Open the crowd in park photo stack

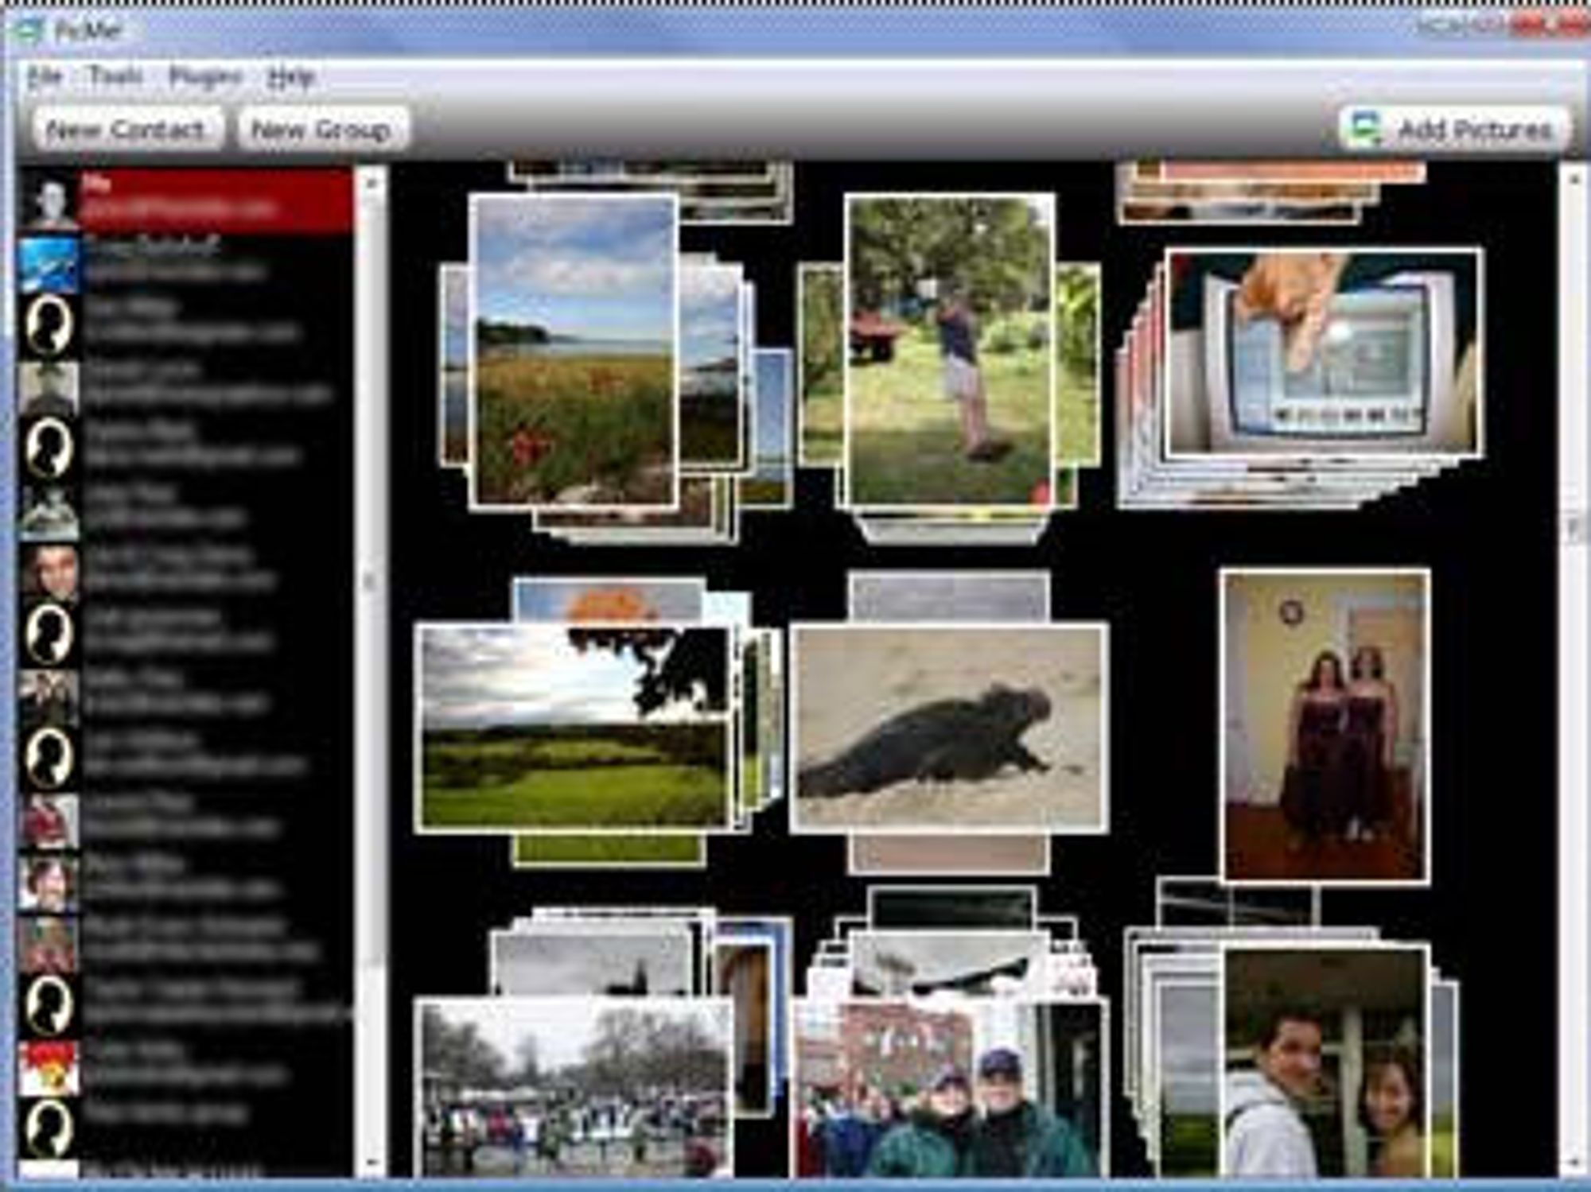(574, 1088)
